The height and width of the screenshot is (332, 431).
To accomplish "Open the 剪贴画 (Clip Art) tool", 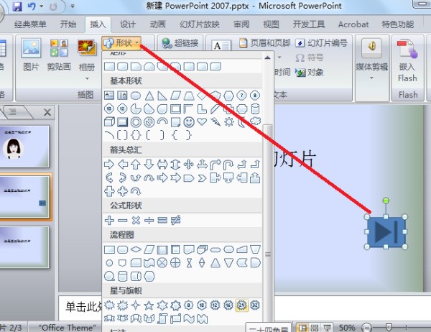I will (x=59, y=55).
